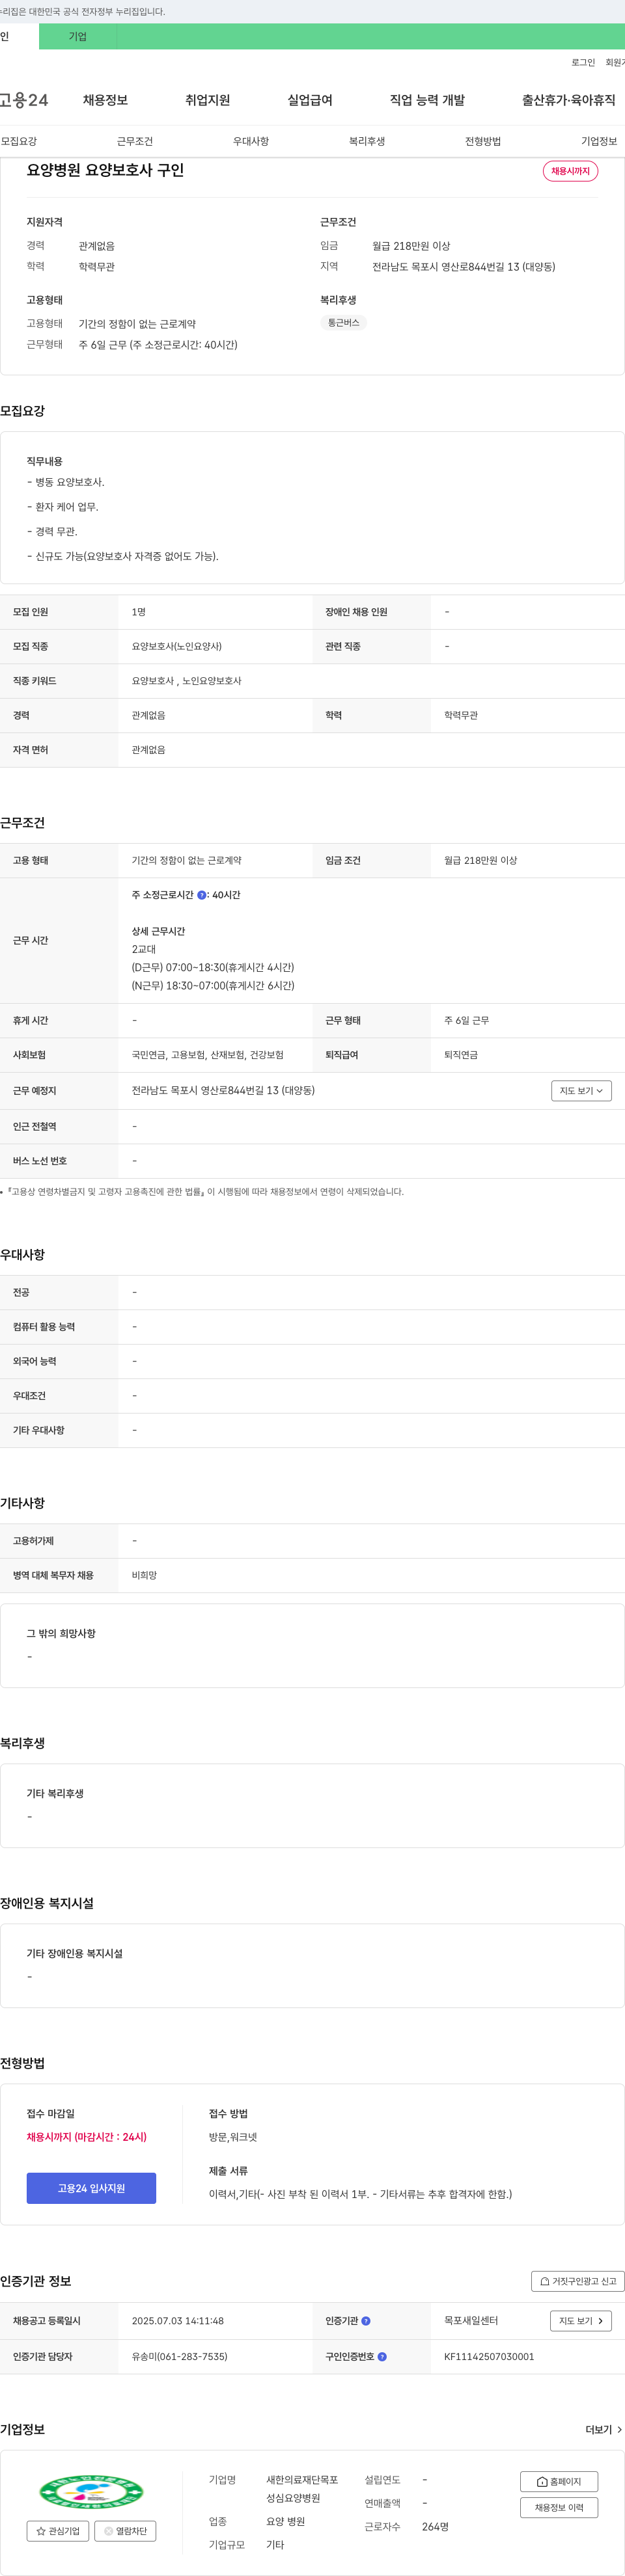
Task: Click the (N근무) 18:30~07:00 shift line
Action: coord(212,986)
